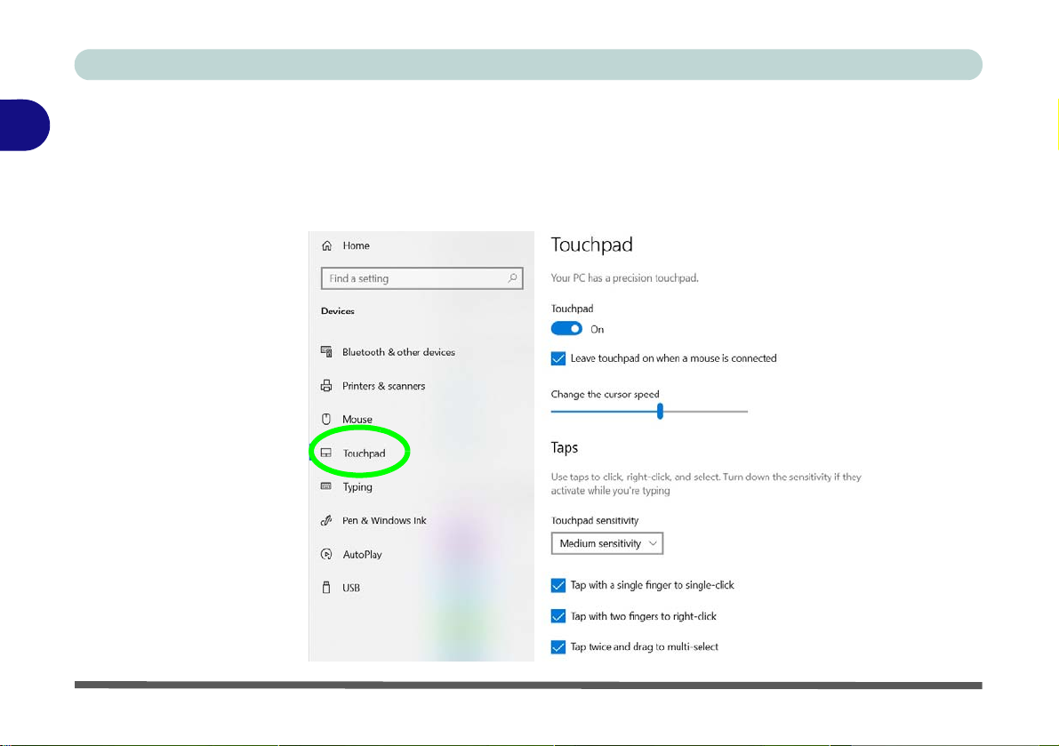Open Pen & Windows Ink settings
1059x746 pixels.
[x=384, y=520]
